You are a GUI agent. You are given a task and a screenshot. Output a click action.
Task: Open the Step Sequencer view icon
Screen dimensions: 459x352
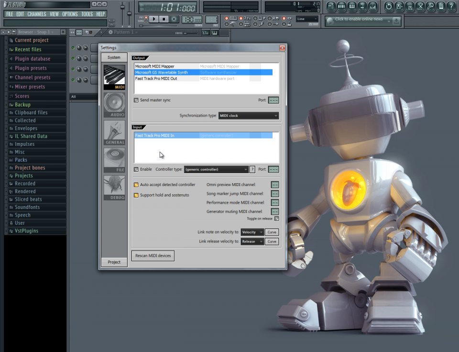(x=341, y=6)
